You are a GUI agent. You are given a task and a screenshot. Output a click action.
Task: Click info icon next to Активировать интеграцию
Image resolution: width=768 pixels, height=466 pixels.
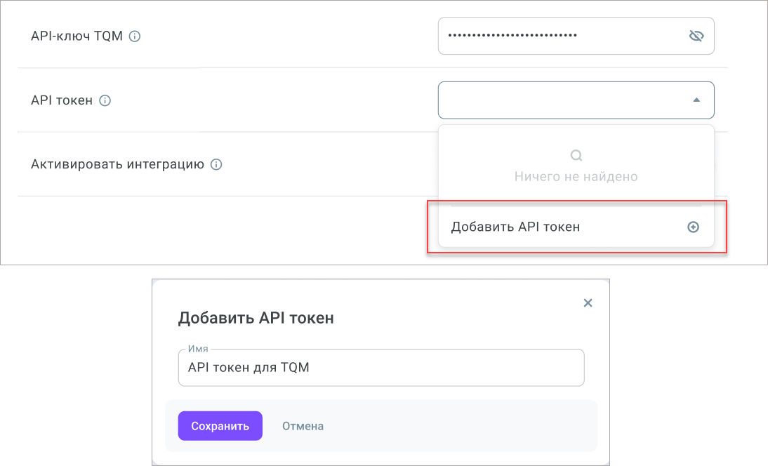216,164
